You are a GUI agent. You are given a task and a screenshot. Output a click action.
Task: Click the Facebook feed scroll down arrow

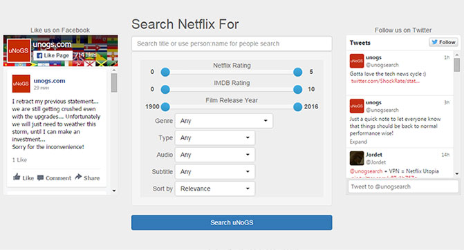coord(114,191)
